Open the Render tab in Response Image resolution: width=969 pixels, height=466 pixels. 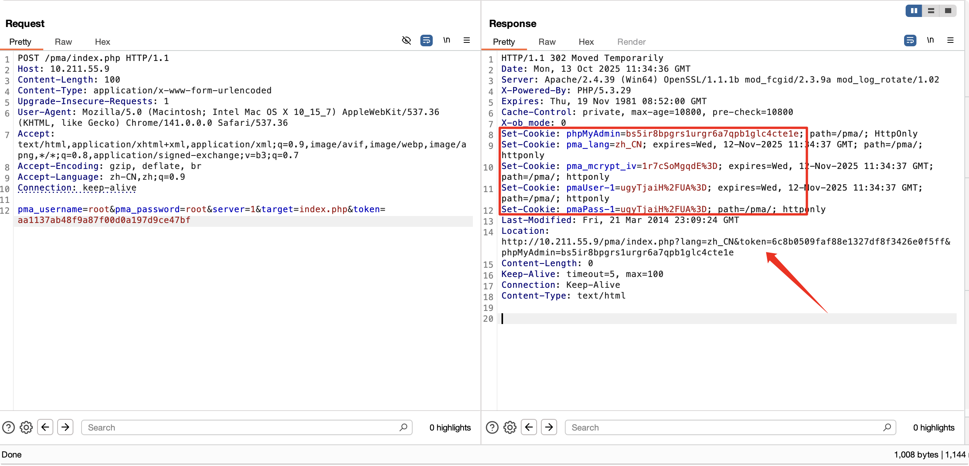click(x=631, y=42)
